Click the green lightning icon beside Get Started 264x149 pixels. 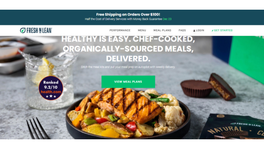coord(212,31)
